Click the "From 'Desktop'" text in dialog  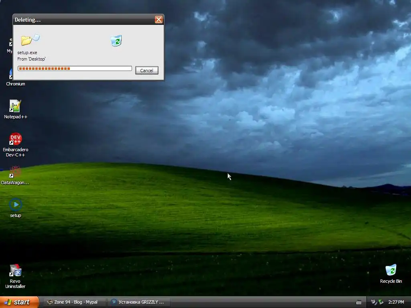pos(31,59)
